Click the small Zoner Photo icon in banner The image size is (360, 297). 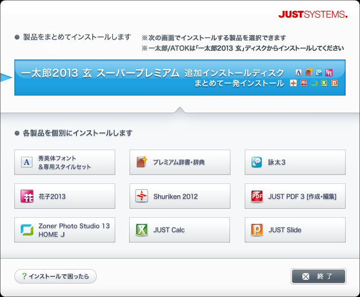pyautogui.click(x=314, y=83)
